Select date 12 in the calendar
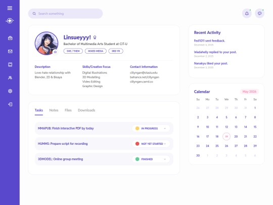Screen dimensions: 273x205 226,127
